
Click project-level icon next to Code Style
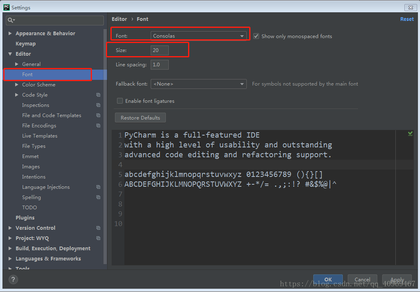coord(98,95)
